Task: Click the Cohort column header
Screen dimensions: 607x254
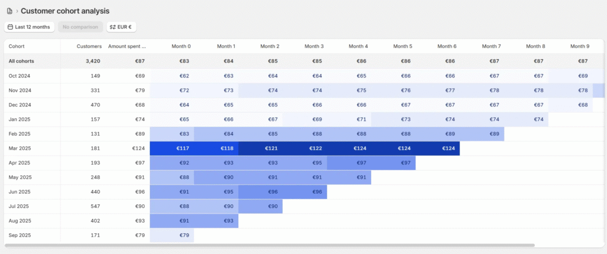Action: point(17,46)
